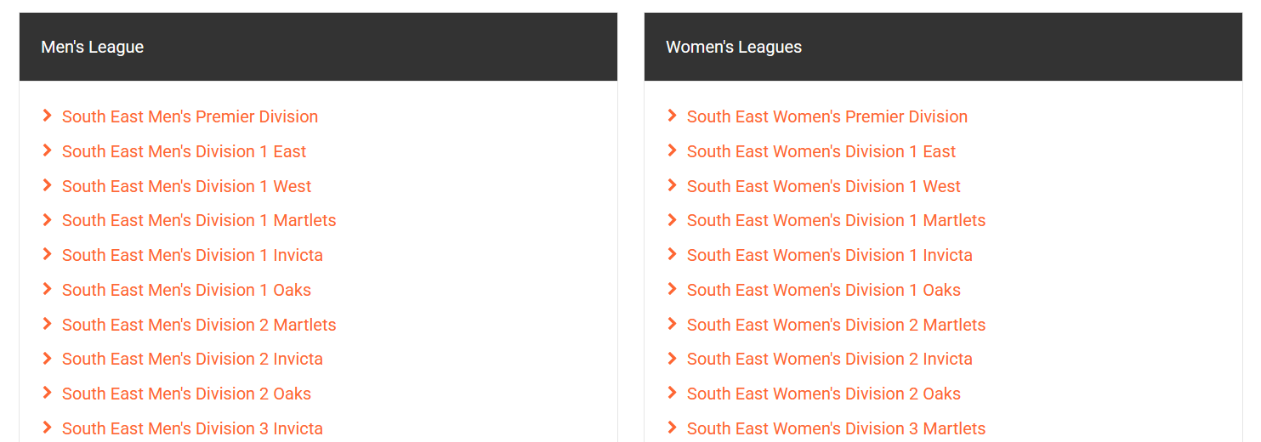Click chevron icon beside Men's Premier Division

pyautogui.click(x=48, y=116)
